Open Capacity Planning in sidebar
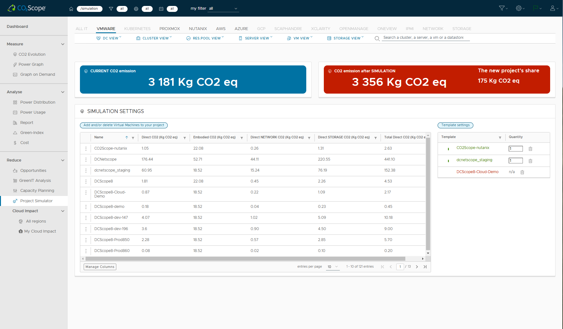The width and height of the screenshot is (563, 329). (37, 191)
